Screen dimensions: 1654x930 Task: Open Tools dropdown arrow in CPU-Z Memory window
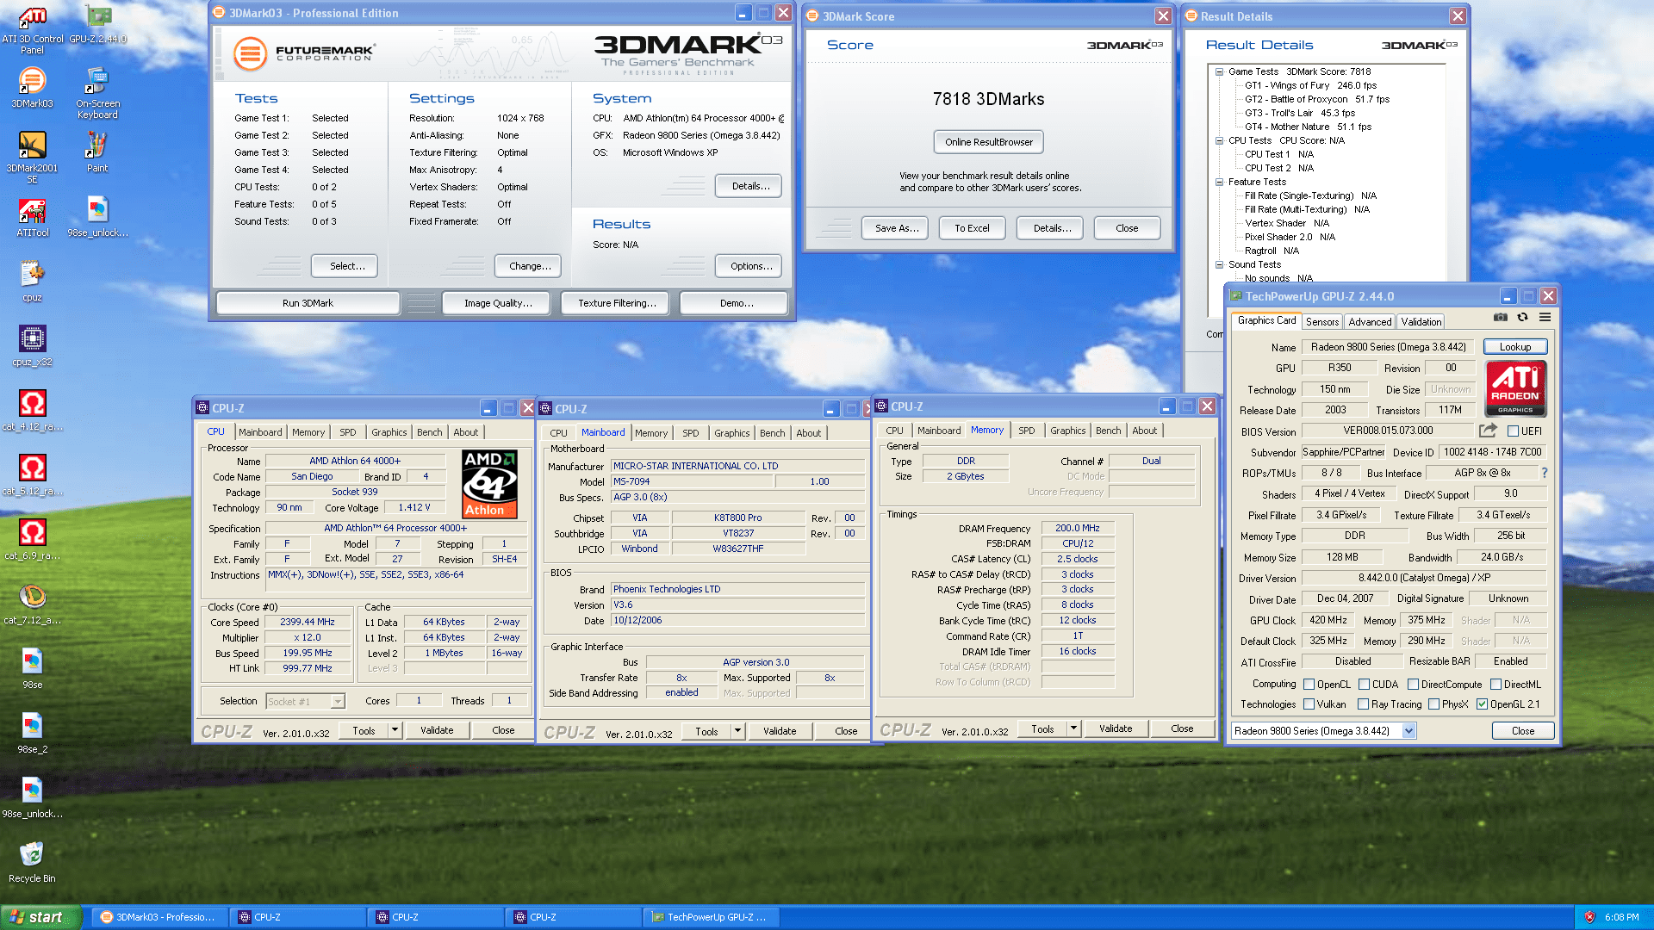coord(1073,728)
